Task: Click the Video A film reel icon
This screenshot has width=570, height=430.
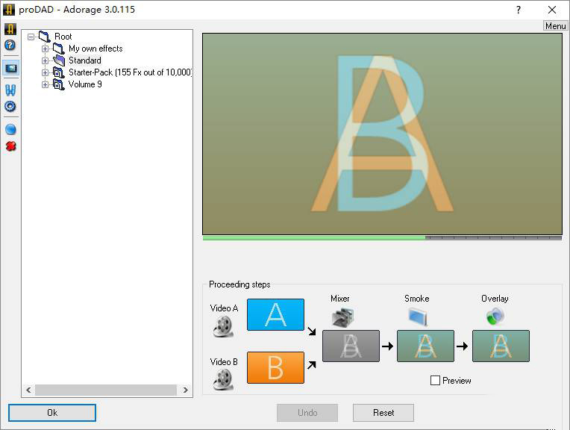Action: [x=223, y=326]
